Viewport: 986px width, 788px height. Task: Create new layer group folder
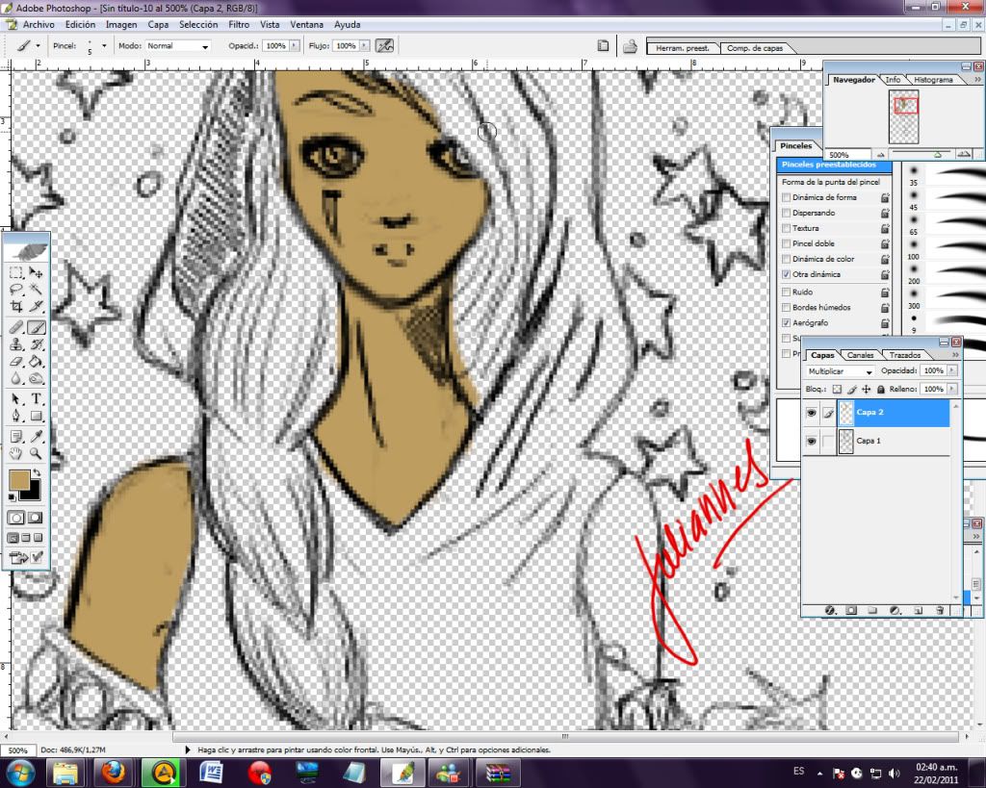click(872, 610)
